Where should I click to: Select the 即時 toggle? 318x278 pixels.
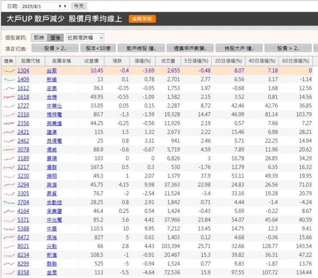(39, 37)
